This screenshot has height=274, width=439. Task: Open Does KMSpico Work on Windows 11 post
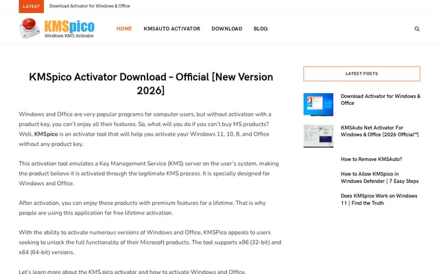(x=379, y=199)
